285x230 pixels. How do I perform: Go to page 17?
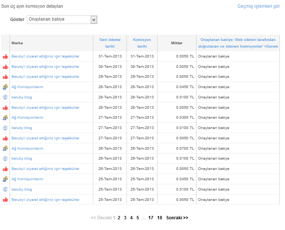[151, 217]
